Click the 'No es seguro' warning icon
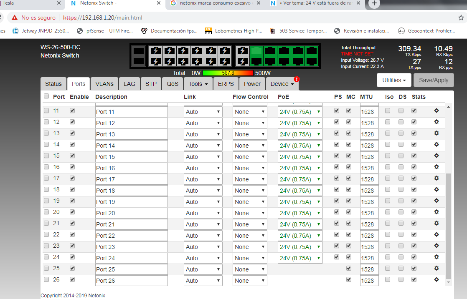The height and width of the screenshot is (299, 467). (x=15, y=18)
